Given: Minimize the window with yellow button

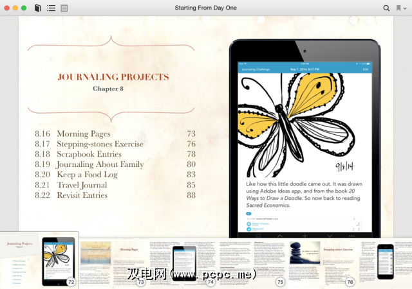Looking at the screenshot, I should click(x=15, y=8).
